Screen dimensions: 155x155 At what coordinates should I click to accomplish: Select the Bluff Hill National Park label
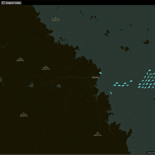point(46,68)
